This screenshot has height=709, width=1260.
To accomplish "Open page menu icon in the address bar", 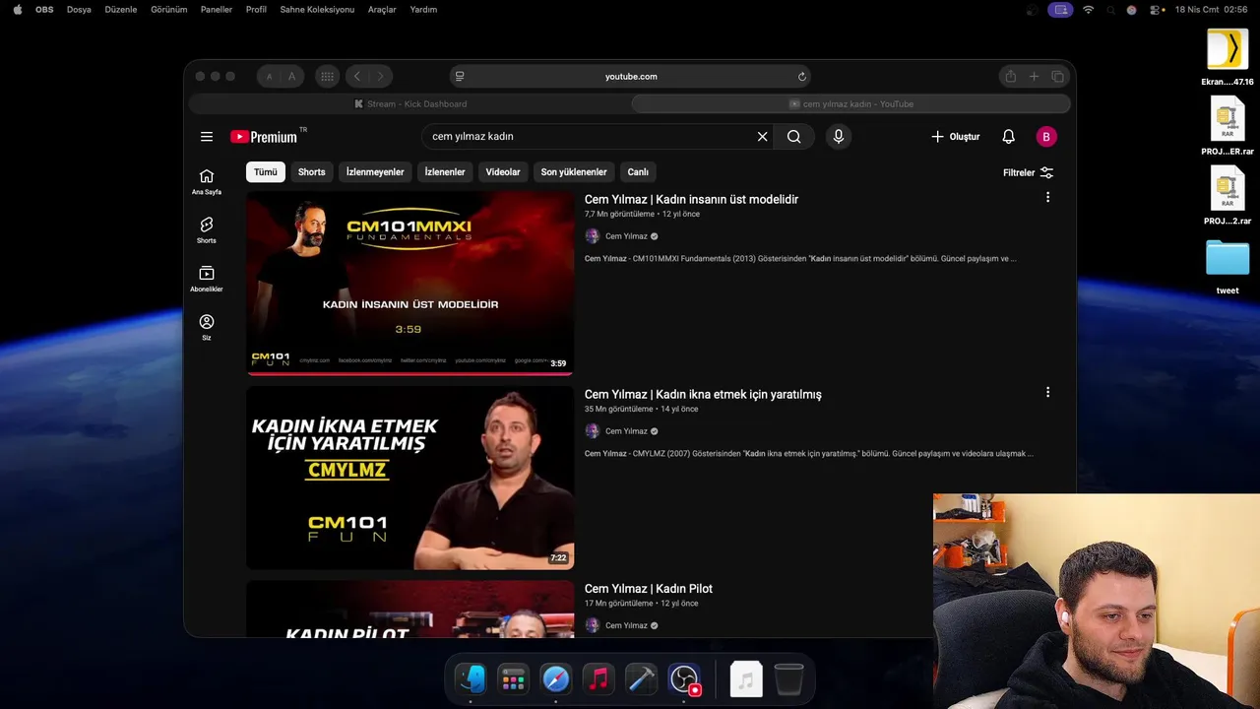I will coord(460,77).
